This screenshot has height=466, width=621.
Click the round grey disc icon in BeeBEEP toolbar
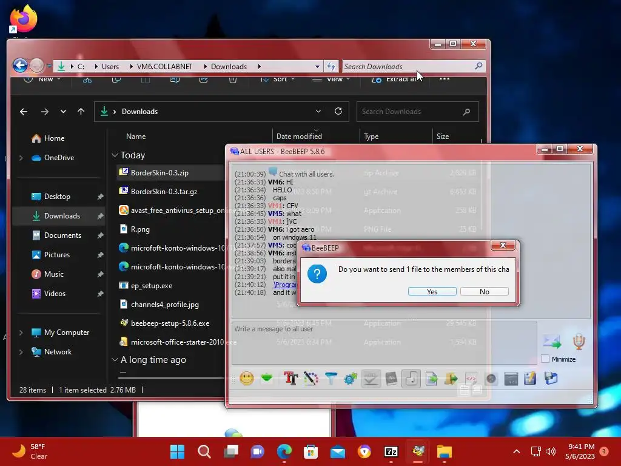pos(491,379)
